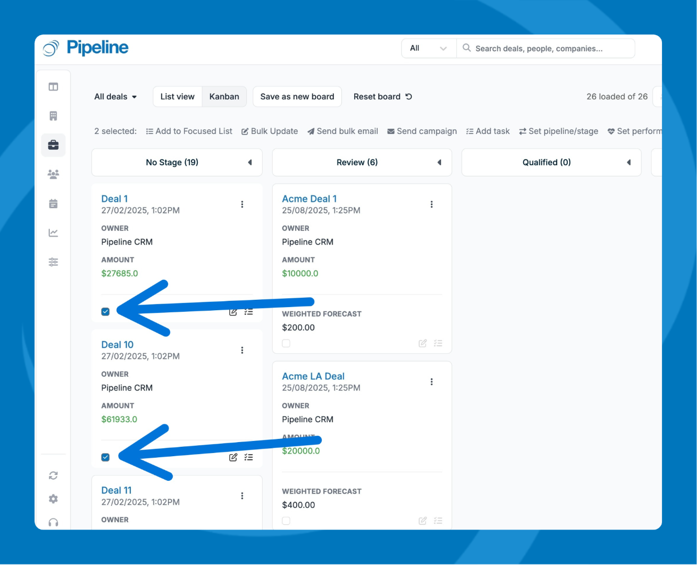Switch to List view tab

point(177,97)
